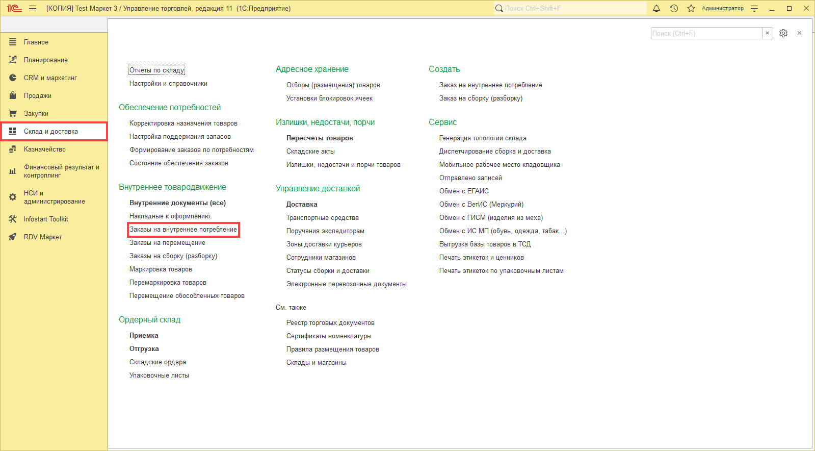Image resolution: width=815 pixels, height=451 pixels.
Task: Click the Главное sidebar icon
Action: [x=13, y=42]
